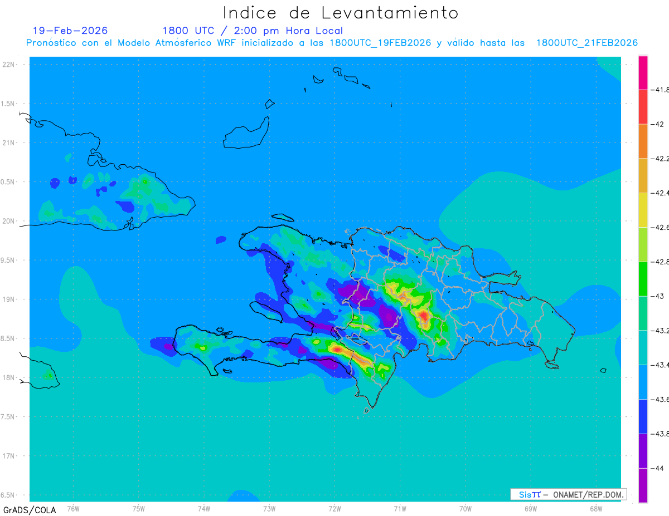669x516 pixels.
Task: Click the "74W" longitude label
Action: 204,509
